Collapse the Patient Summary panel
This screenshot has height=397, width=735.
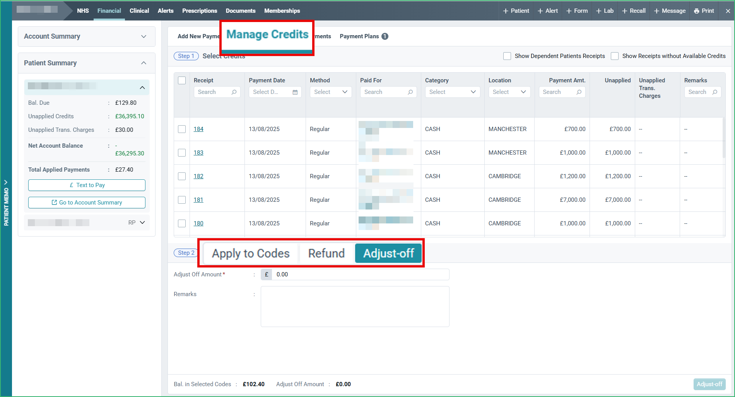tap(144, 63)
